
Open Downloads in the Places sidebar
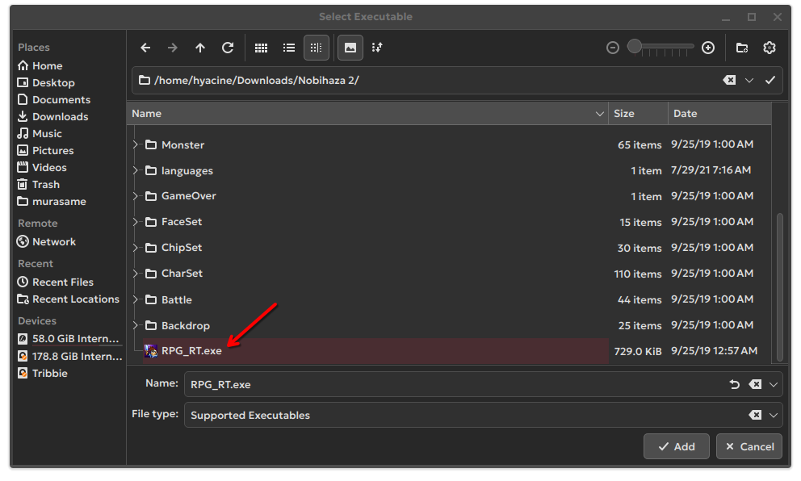point(60,116)
